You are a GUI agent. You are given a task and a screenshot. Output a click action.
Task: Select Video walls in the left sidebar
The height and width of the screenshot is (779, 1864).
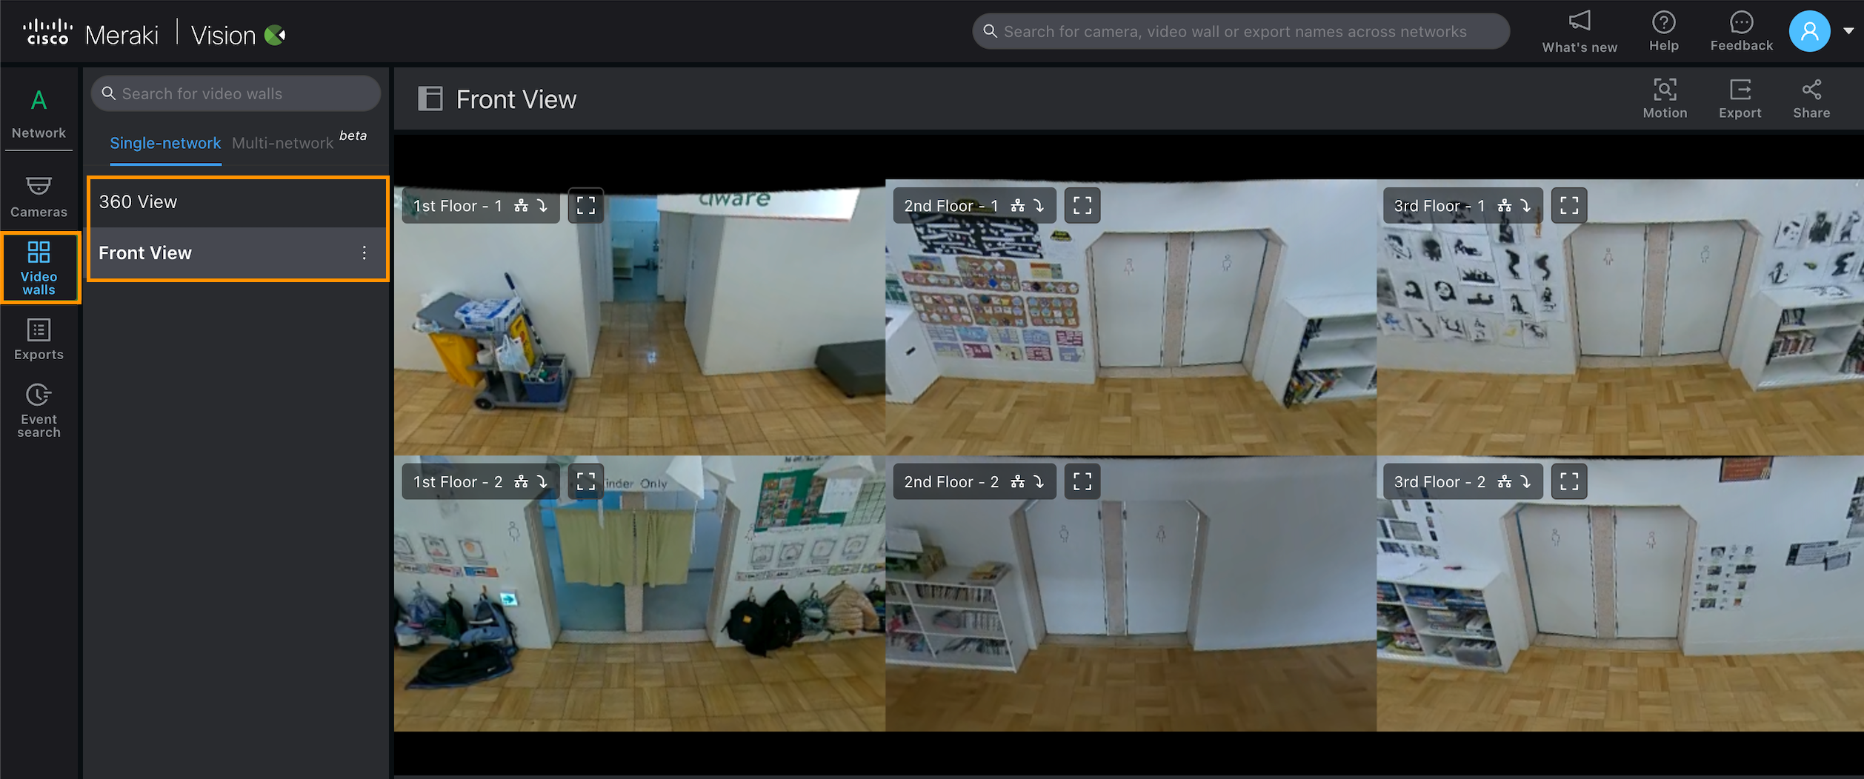tap(39, 267)
